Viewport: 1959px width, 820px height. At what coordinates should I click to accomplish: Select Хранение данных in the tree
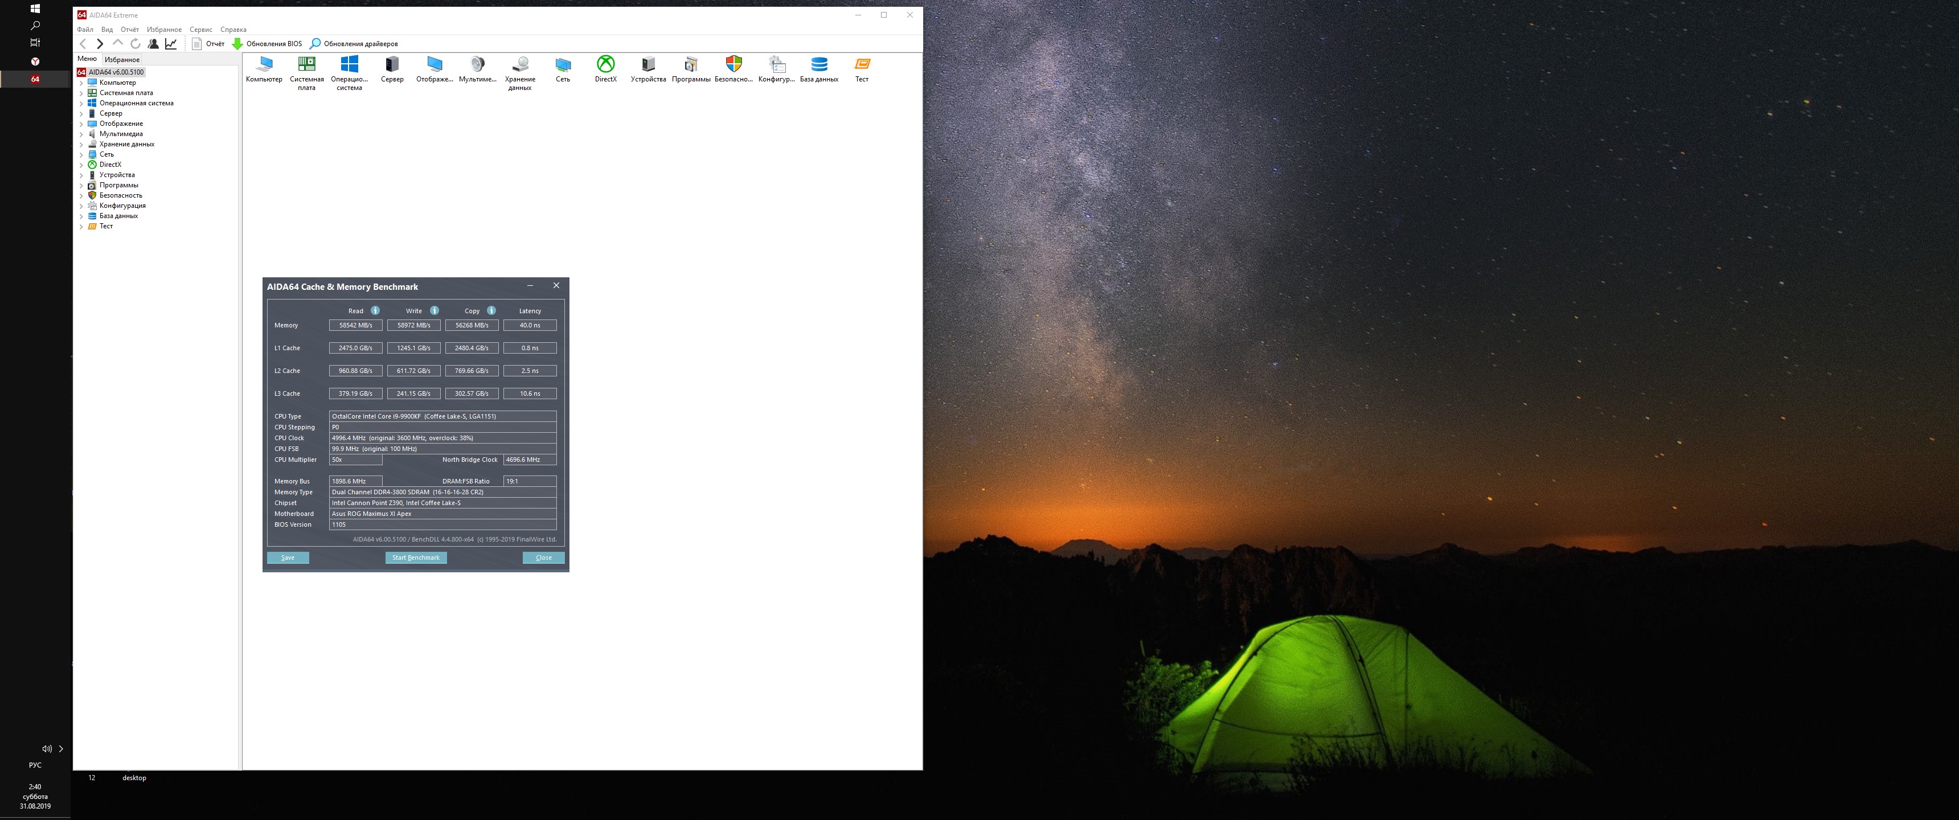126,143
